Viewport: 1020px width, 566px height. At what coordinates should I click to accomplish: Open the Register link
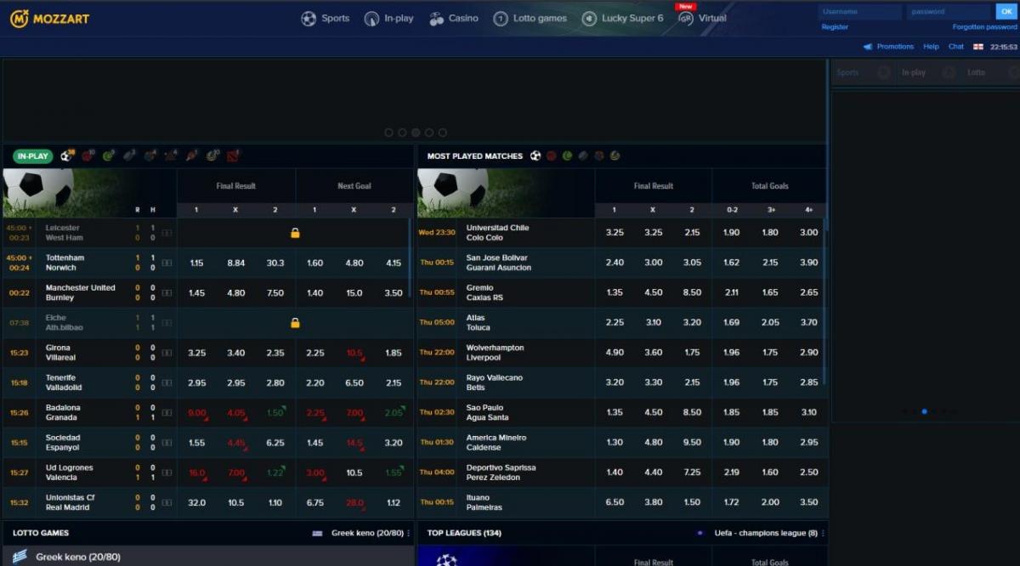click(835, 27)
